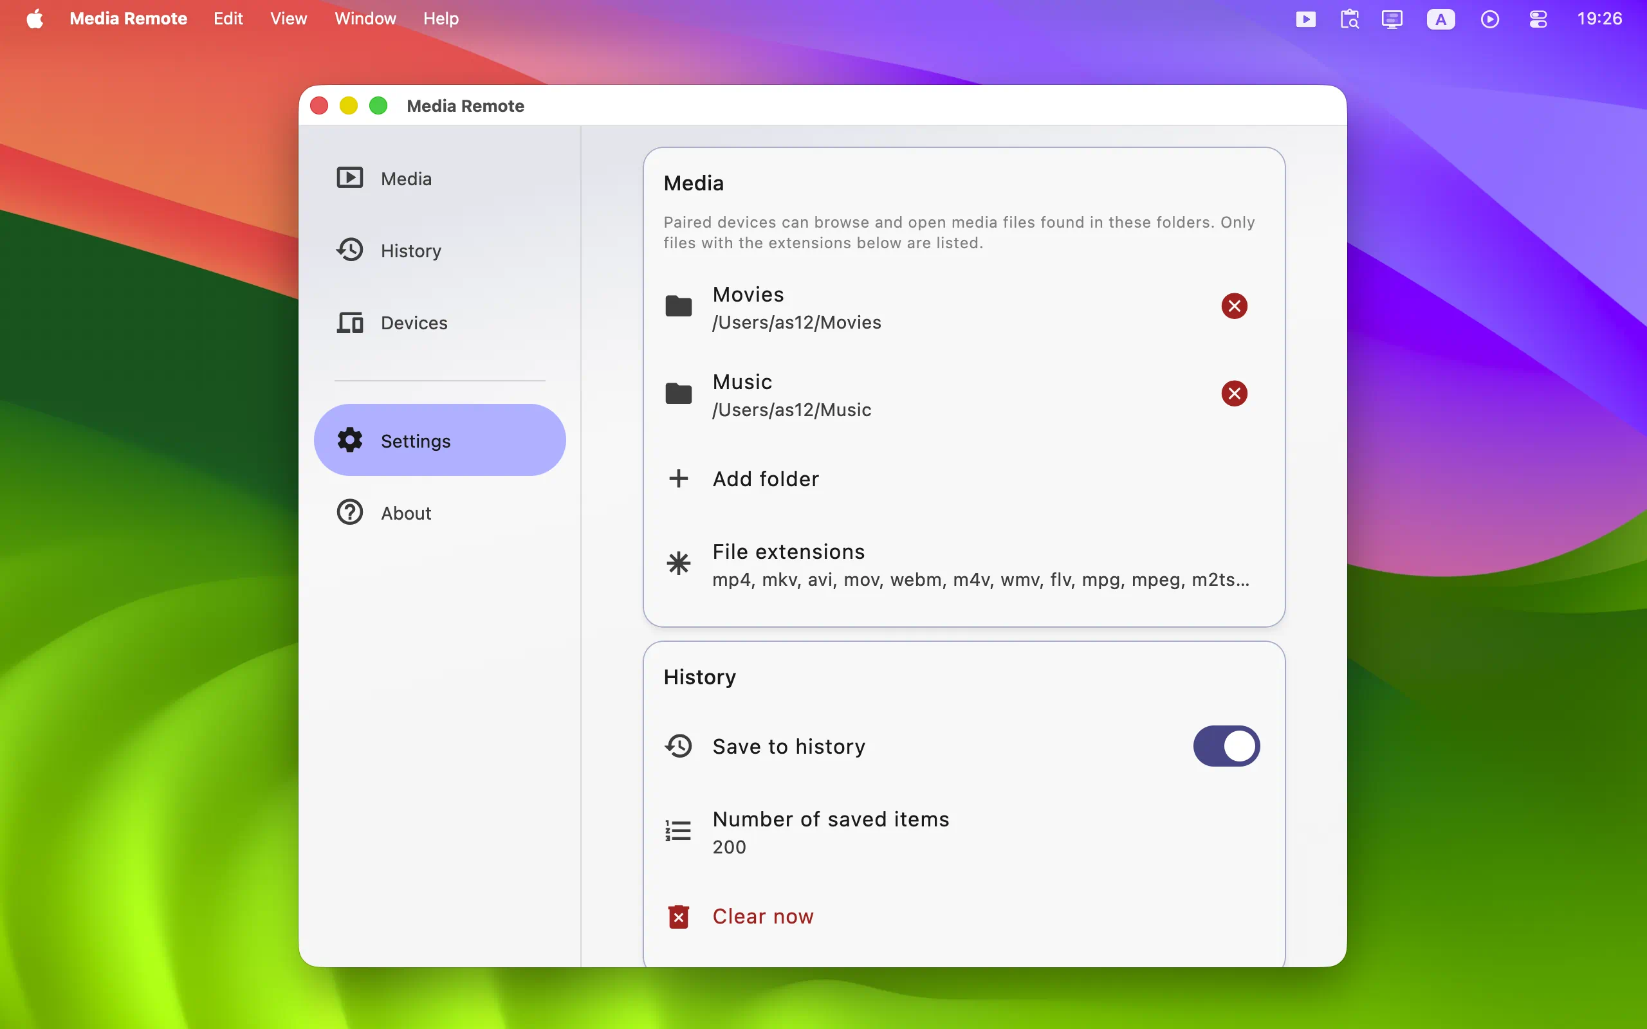This screenshot has height=1029, width=1647.
Task: Toggle Save to history switch
Action: [x=1226, y=746]
